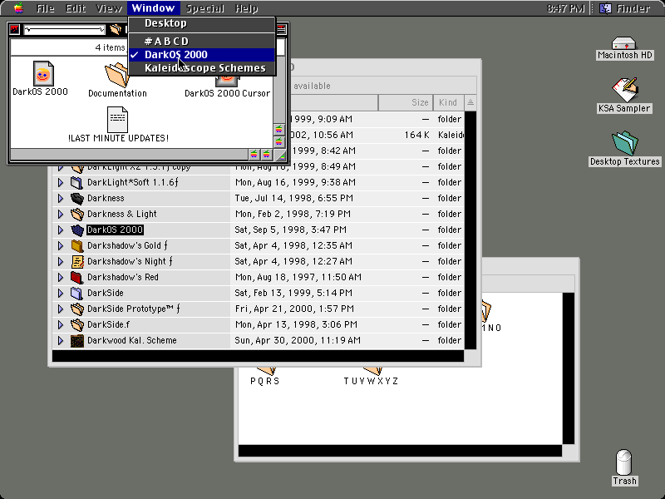Expand the DarkSide folder disclosure triangle

pyautogui.click(x=60, y=293)
